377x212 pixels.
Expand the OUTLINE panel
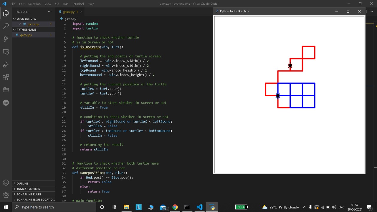coord(22,183)
